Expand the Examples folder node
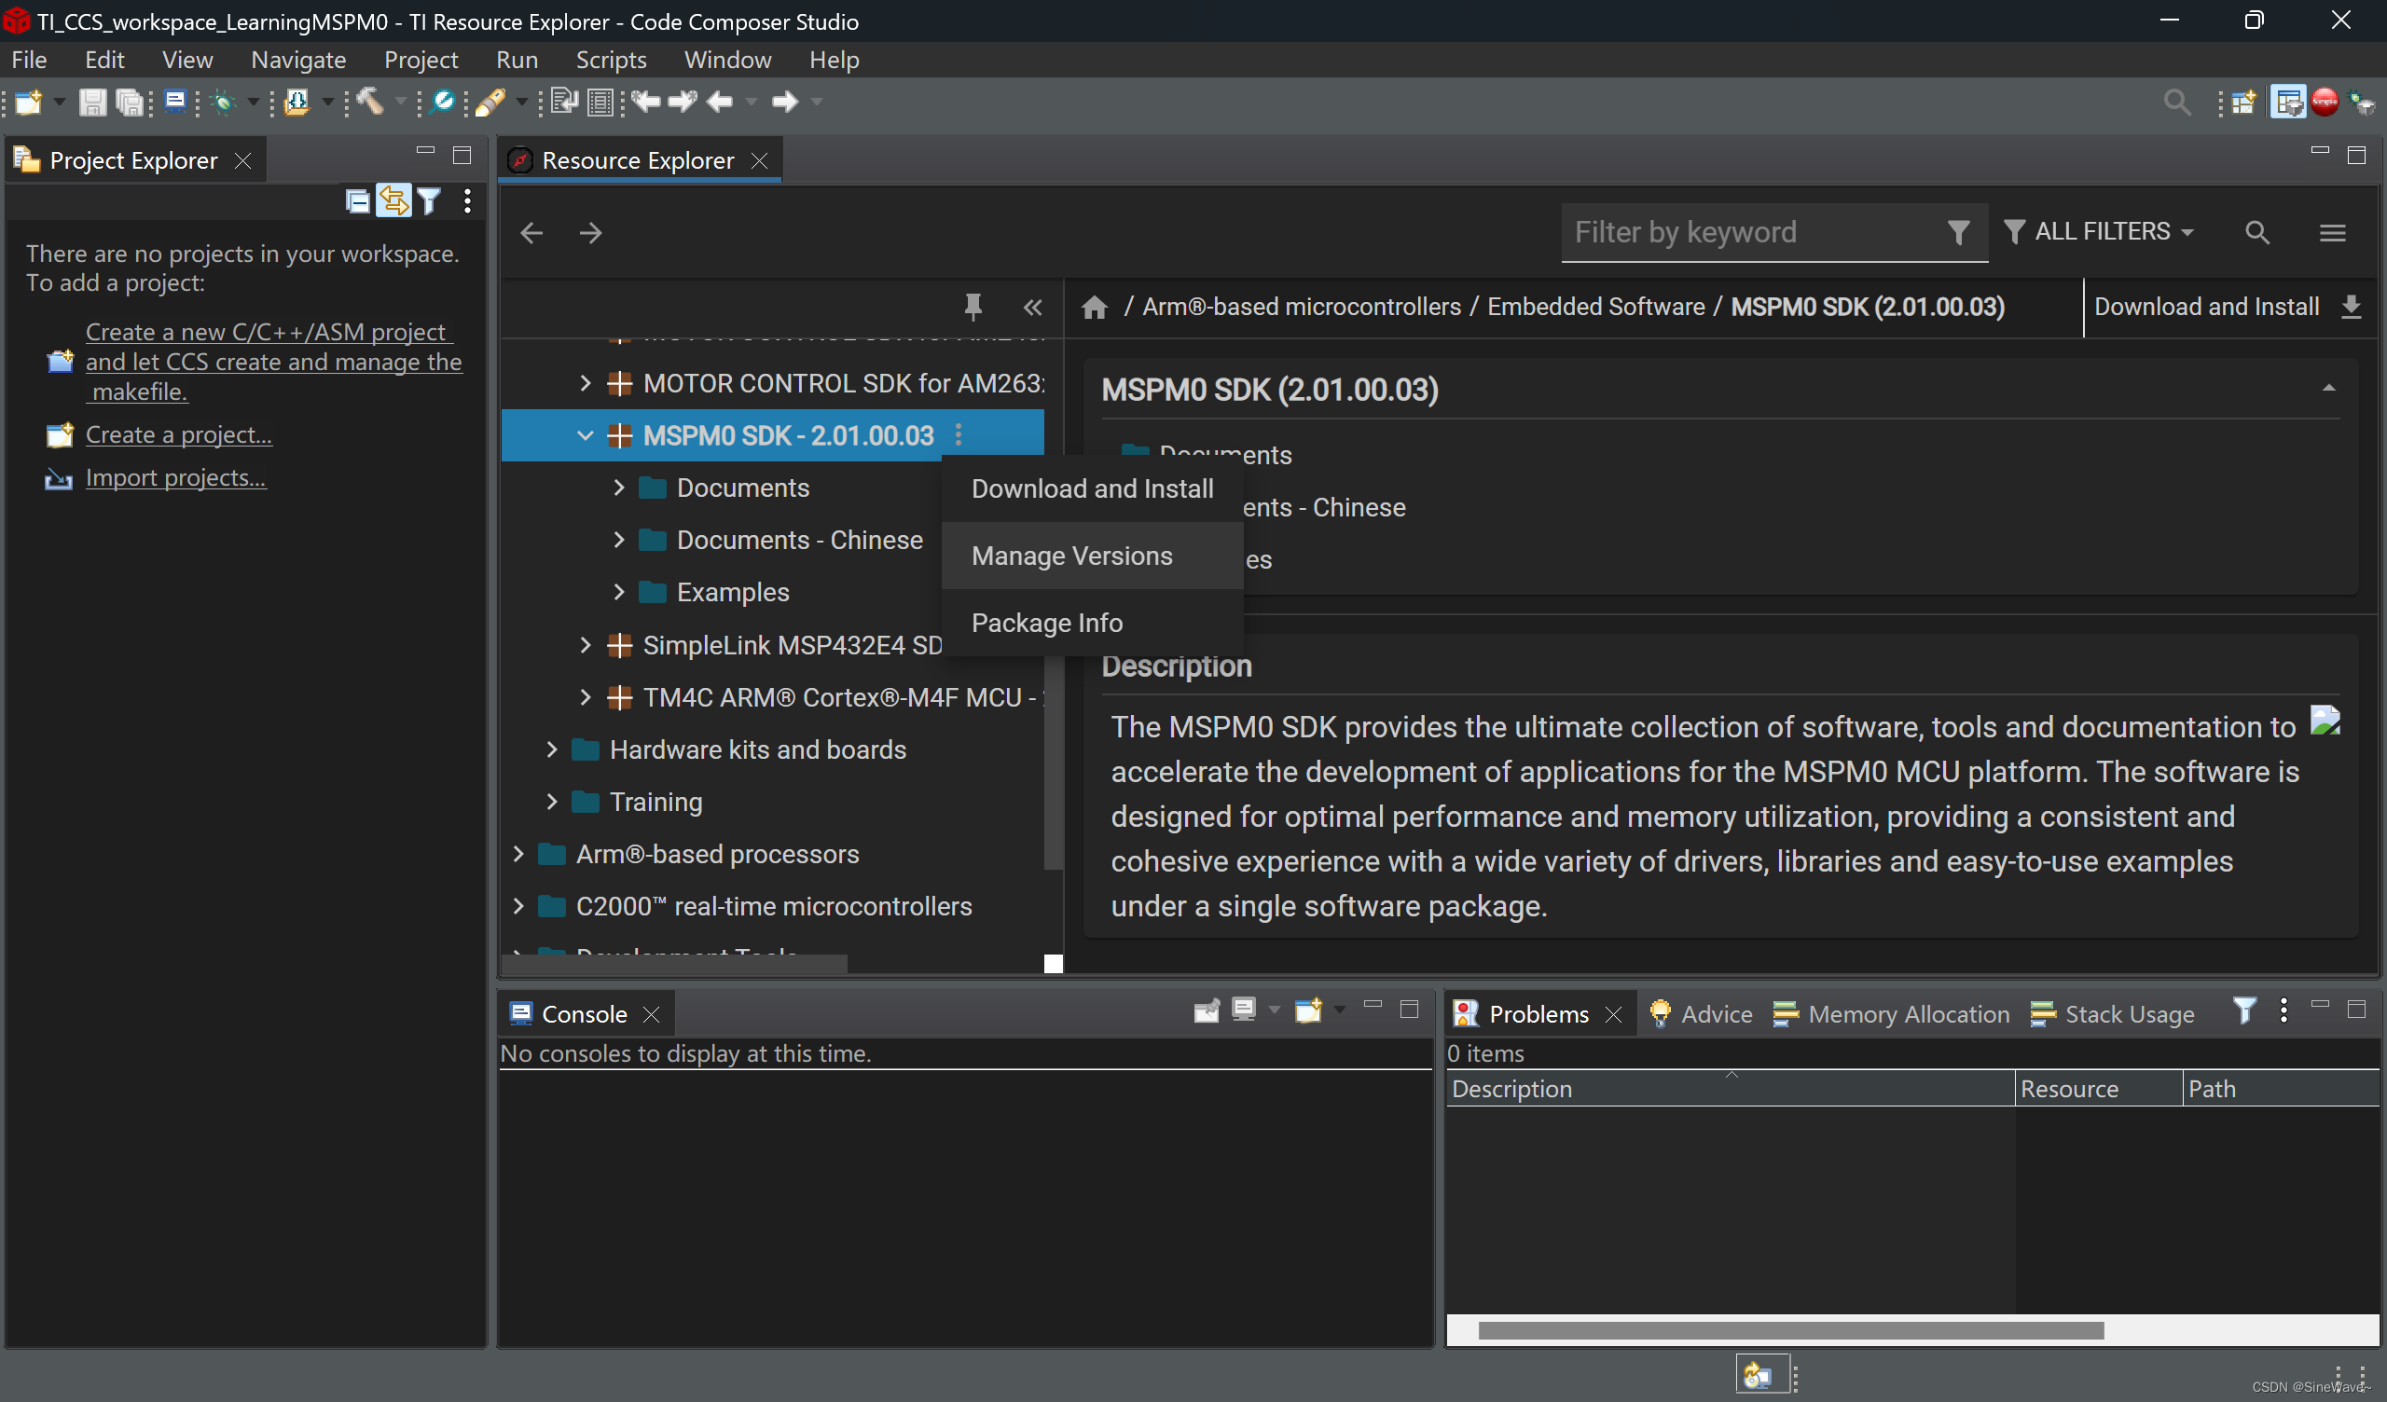The width and height of the screenshot is (2387, 1402). (x=618, y=591)
